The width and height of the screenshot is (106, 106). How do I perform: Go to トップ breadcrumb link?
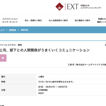[x=2, y=30]
